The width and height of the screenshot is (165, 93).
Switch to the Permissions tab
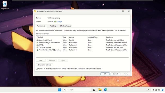[41, 26]
